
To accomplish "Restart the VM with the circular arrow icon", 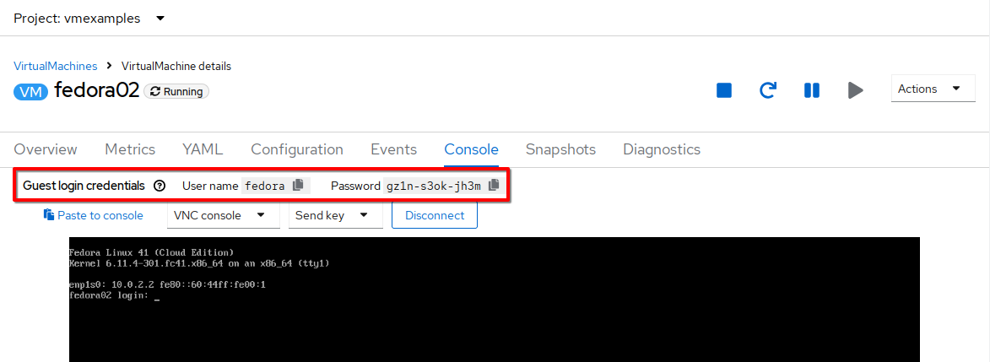I will [768, 90].
